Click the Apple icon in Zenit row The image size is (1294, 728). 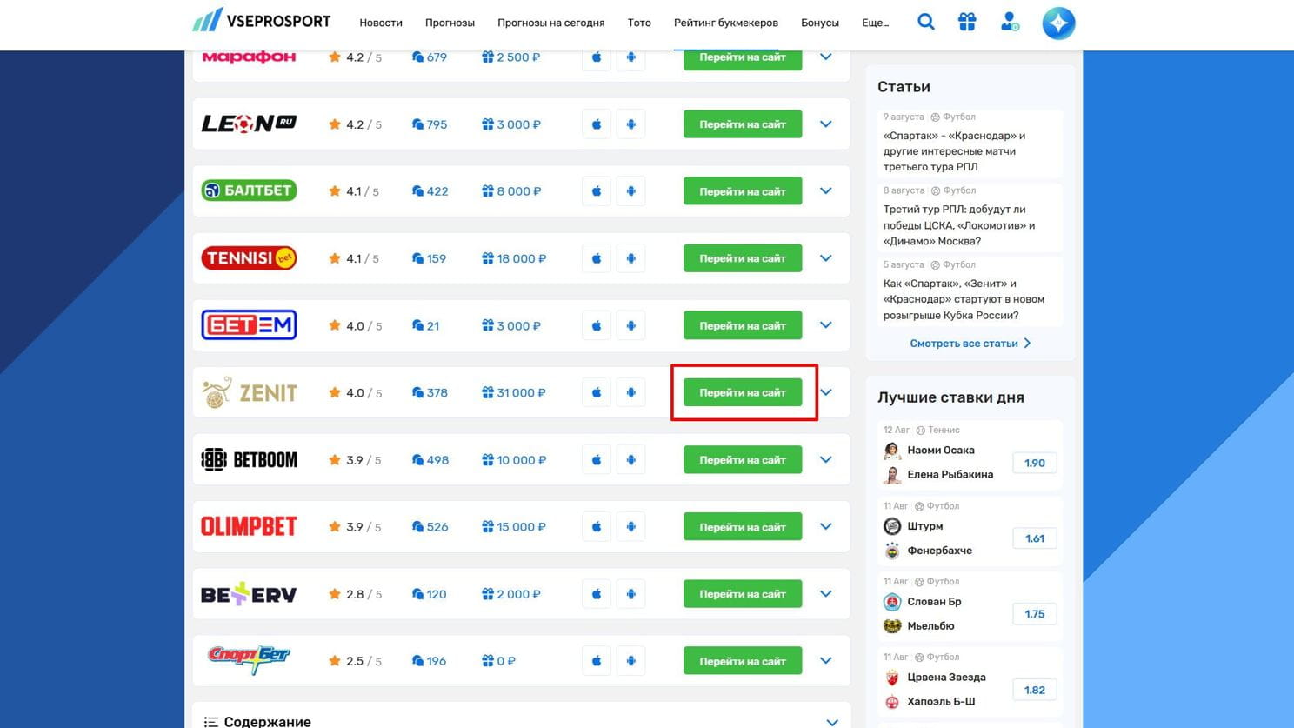[x=597, y=392]
